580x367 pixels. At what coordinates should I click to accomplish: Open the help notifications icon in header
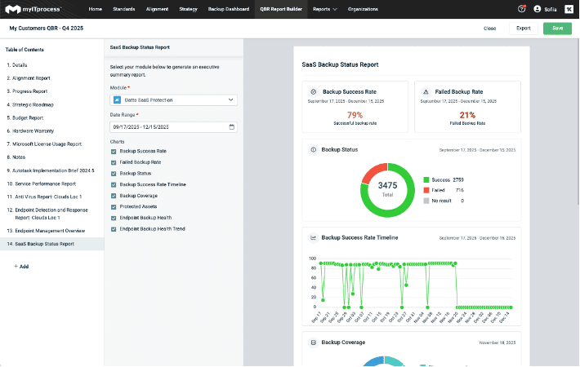tap(521, 8)
